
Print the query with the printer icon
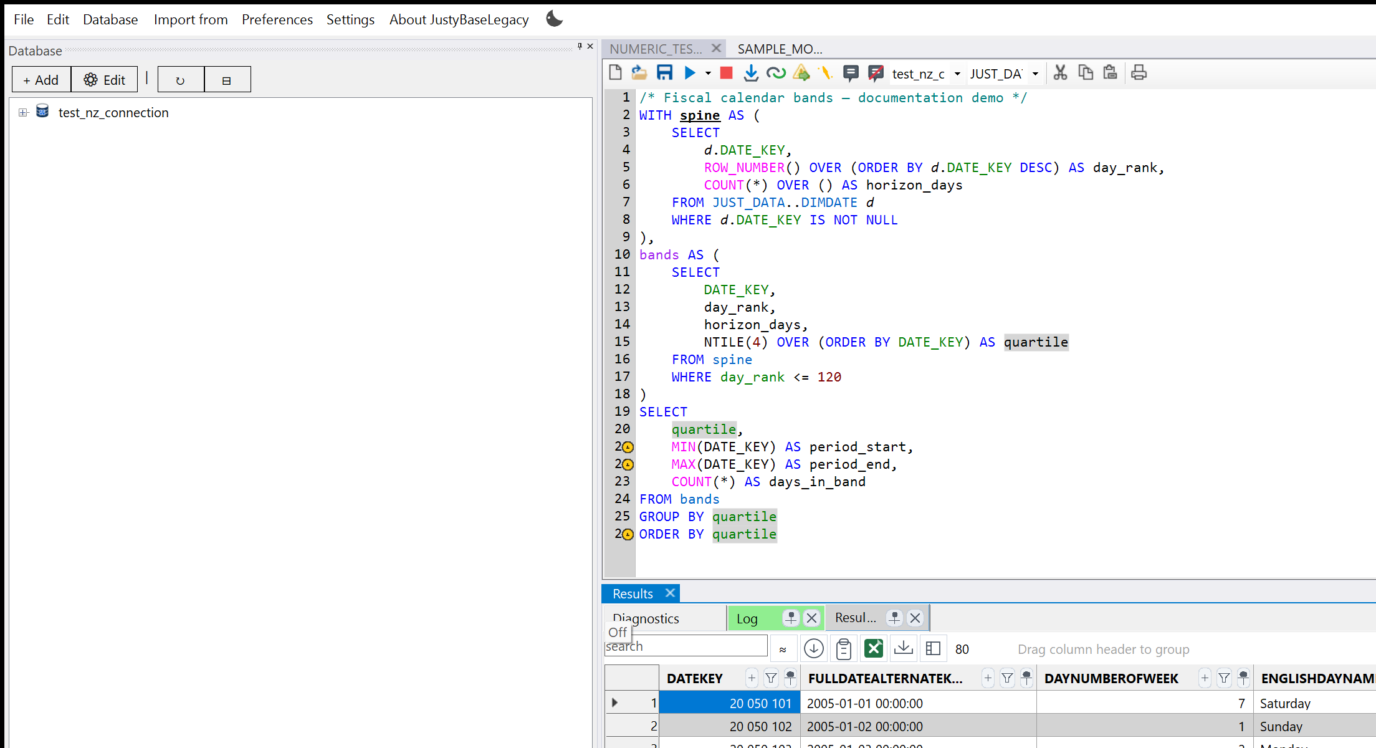pyautogui.click(x=1139, y=73)
